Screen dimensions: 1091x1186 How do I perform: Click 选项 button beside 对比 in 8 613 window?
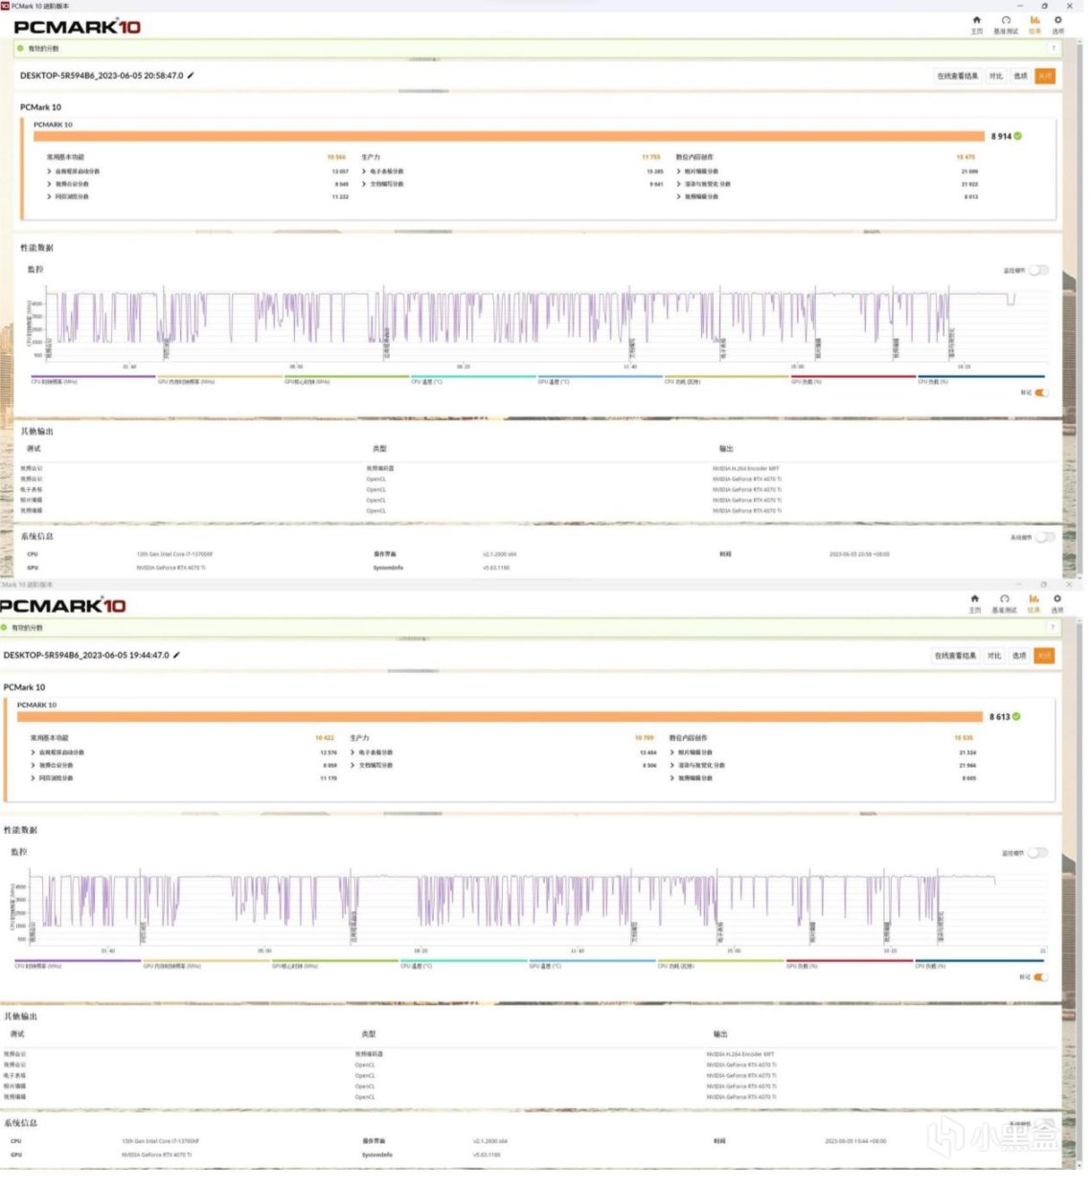point(1019,656)
